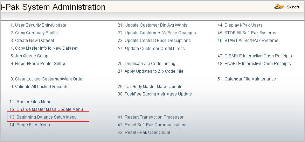Viewport: 305px width, 142px height.
Task: Click Apply Updates to Zip Code File
Action: [x=151, y=71]
